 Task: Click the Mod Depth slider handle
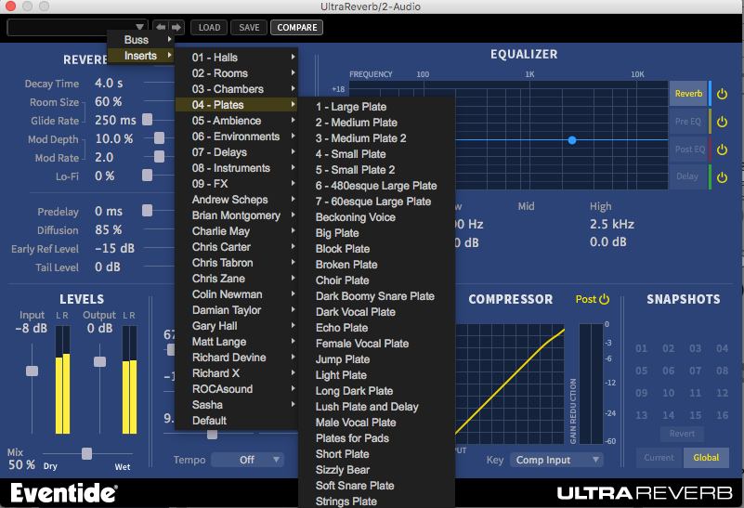pyautogui.click(x=160, y=138)
